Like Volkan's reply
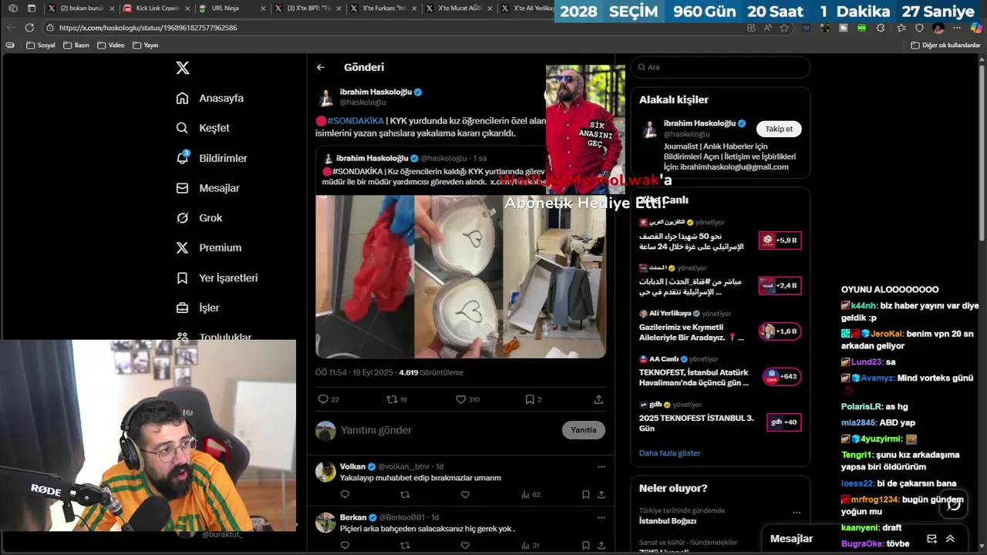Screen dimensions: 987x555 (465, 495)
